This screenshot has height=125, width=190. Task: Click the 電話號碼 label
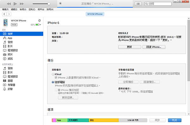point(57,37)
